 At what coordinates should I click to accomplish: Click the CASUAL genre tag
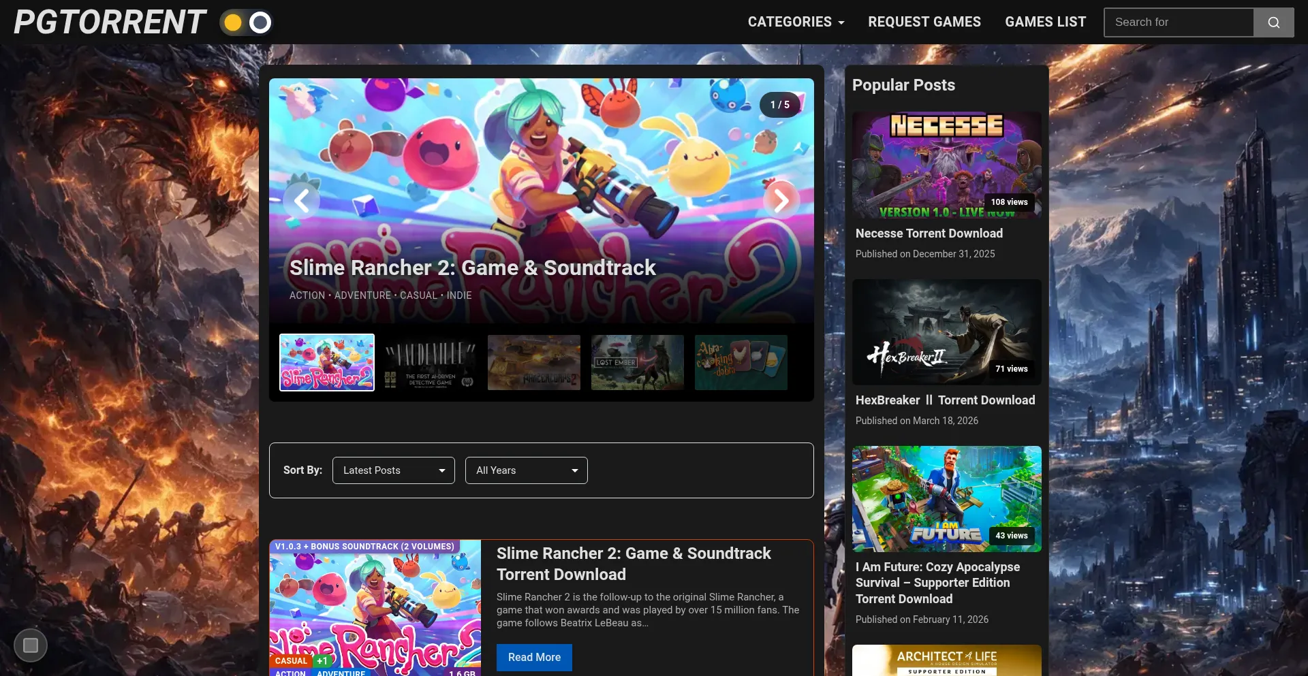(x=292, y=660)
